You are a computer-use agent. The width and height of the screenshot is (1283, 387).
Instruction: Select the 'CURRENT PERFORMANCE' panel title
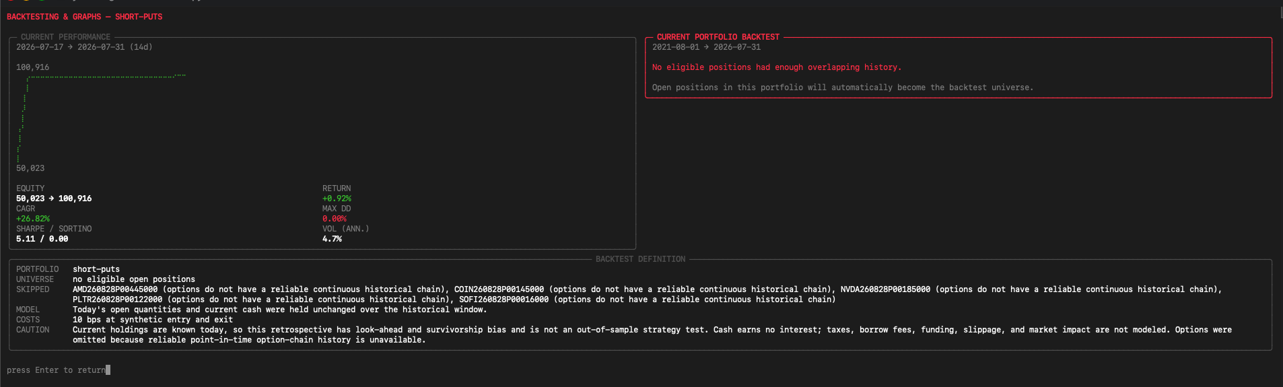pos(65,37)
